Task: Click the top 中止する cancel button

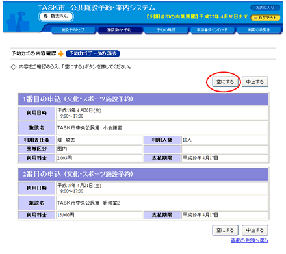Action: tap(255, 82)
